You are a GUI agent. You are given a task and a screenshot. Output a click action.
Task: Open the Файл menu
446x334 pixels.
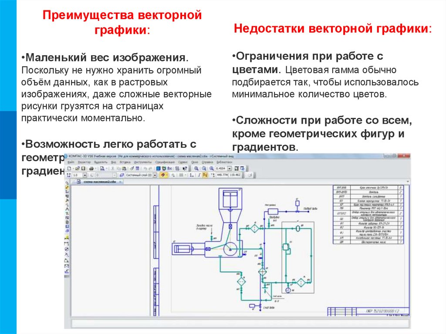(71, 162)
